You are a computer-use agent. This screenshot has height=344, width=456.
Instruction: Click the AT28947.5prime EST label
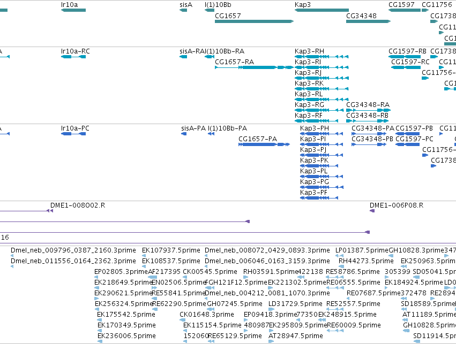[x=295, y=336]
